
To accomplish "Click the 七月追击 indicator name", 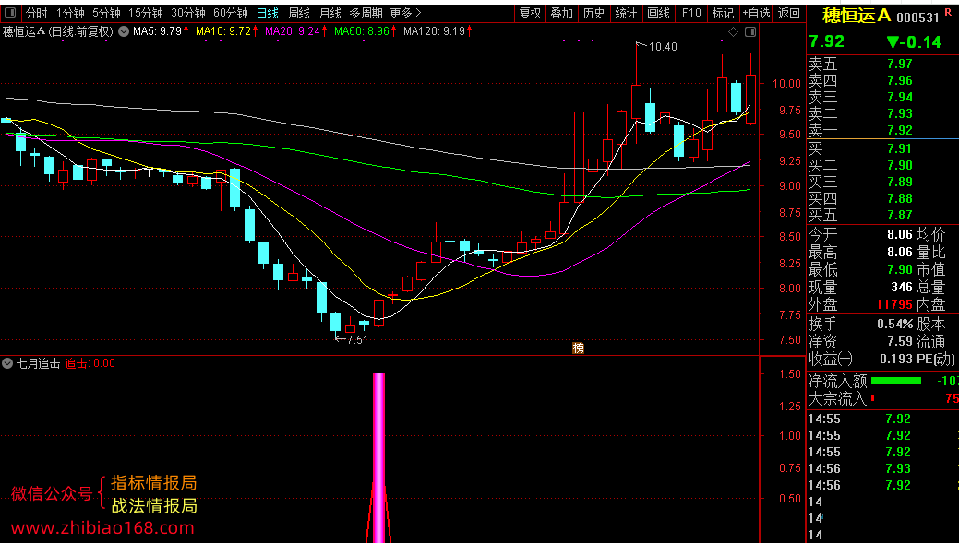I will tap(39, 363).
